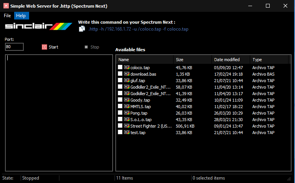Click inside the Port input field
Image resolution: width=295 pixels, height=183 pixels.
coord(14,47)
